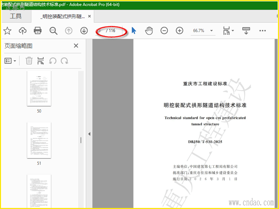Click the scrolling mode keyboard icon
The height and width of the screenshot is (209, 279).
[246, 31]
